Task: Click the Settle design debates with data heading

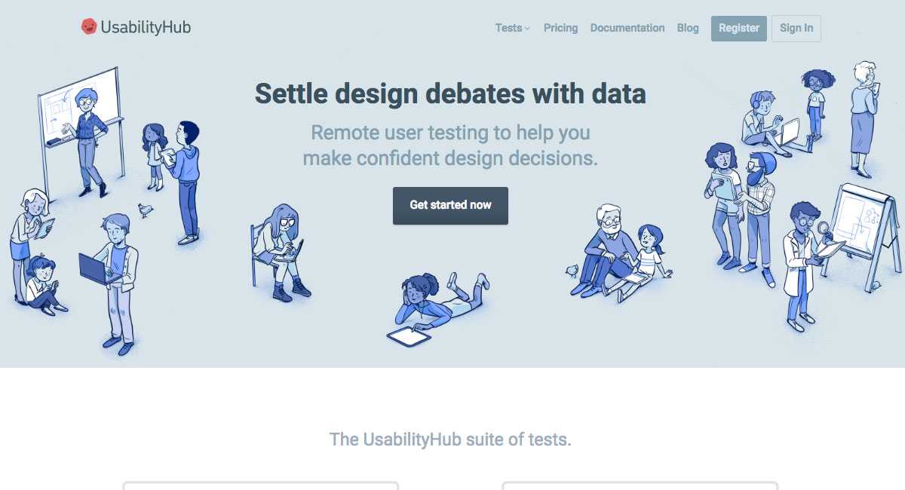Action: [x=450, y=94]
